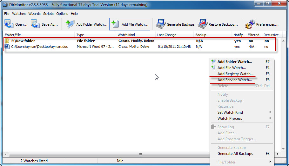The image size is (289, 166).
Task: Click the '2 Watches listed' status text
Action: tap(34, 161)
